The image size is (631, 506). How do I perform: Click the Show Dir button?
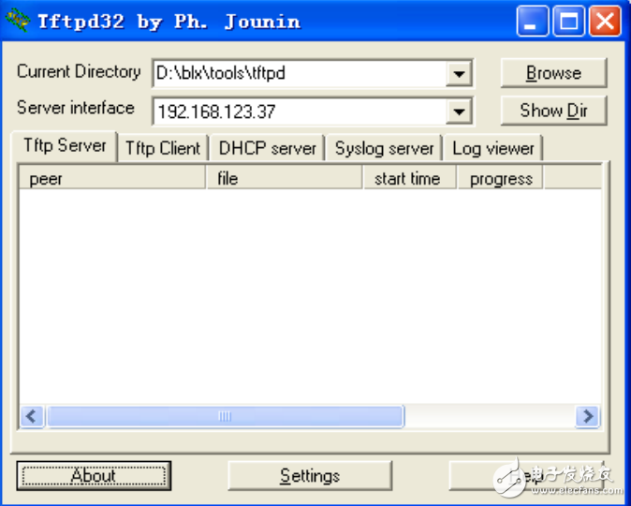(553, 111)
